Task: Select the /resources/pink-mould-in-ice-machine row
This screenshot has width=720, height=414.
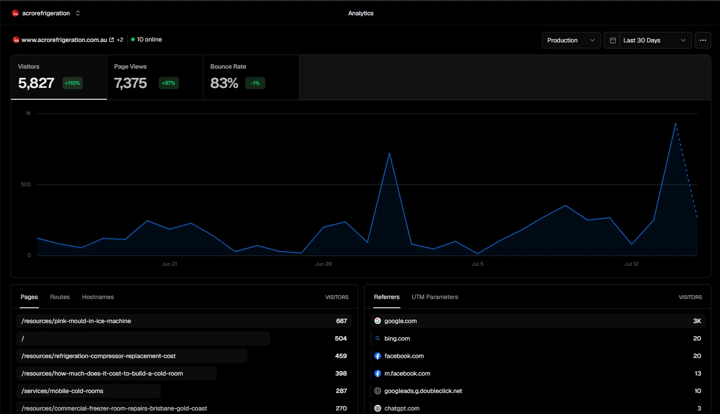Action: click(x=184, y=321)
